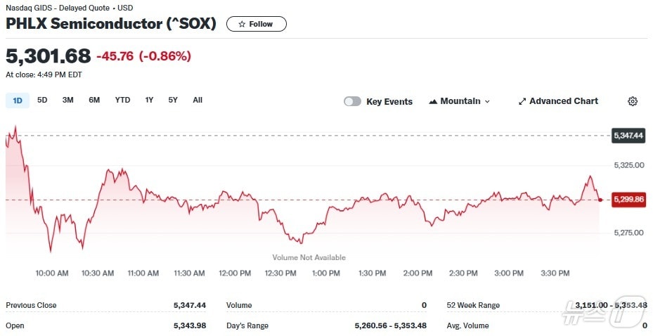
Task: Open the Advanced Chart link
Action: coord(563,101)
